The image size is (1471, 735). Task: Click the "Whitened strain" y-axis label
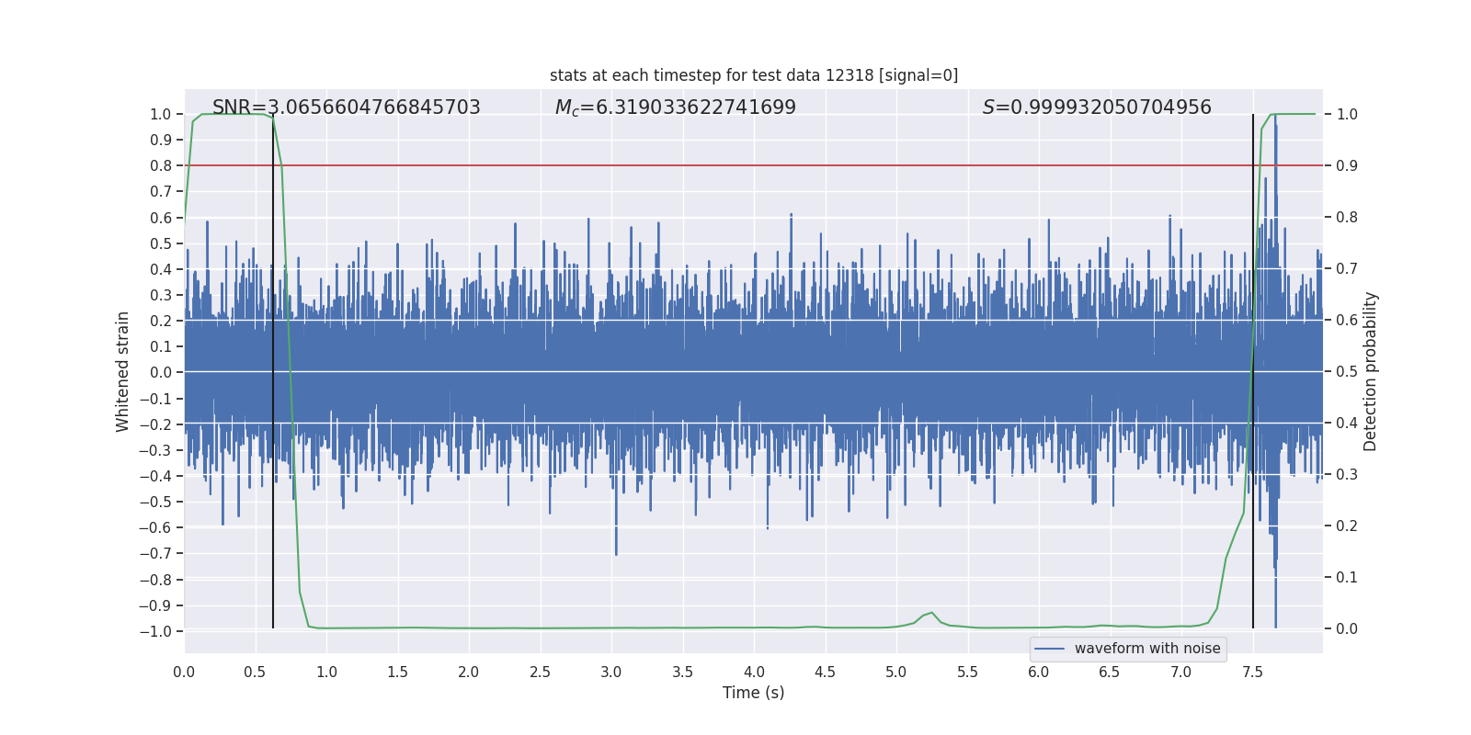(x=123, y=371)
